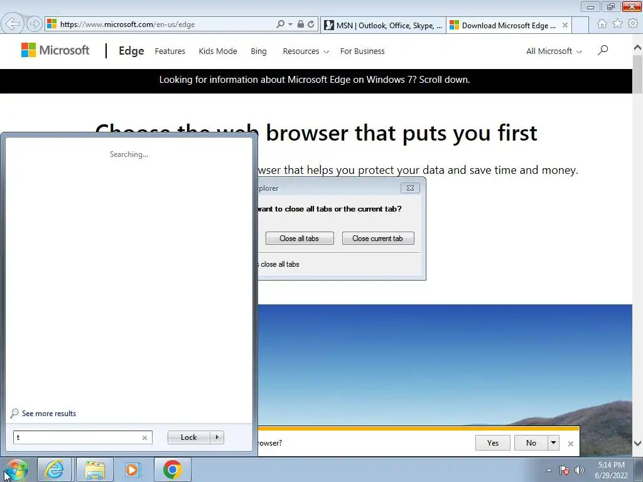Click the page scrollbar down arrow
Image resolution: width=643 pixels, height=482 pixels.
pos(638,443)
